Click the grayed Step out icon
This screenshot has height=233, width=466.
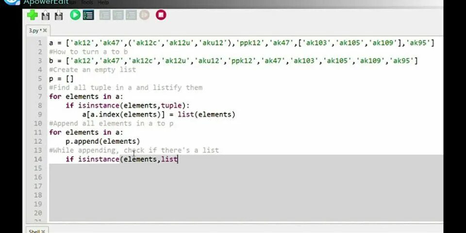(x=131, y=15)
